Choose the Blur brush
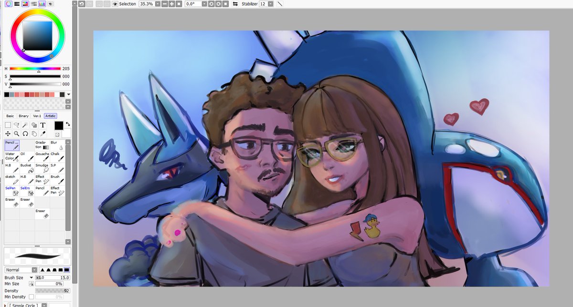 pos(57,145)
